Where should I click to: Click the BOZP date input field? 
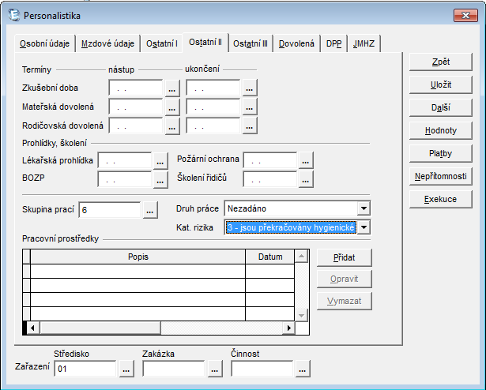124,179
